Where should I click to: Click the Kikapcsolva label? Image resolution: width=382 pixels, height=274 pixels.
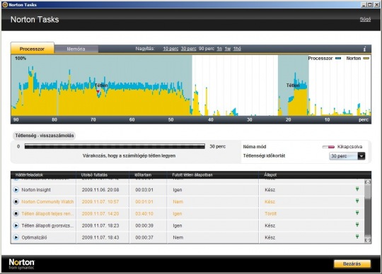coord(350,147)
